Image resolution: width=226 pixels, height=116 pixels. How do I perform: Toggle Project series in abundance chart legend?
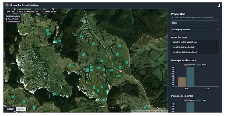201,65
